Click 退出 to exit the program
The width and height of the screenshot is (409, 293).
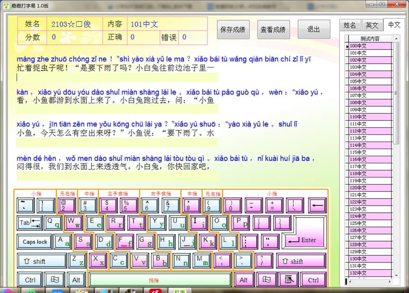[x=314, y=29]
